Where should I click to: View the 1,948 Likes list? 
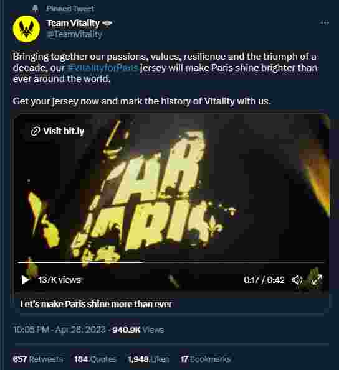(x=148, y=359)
